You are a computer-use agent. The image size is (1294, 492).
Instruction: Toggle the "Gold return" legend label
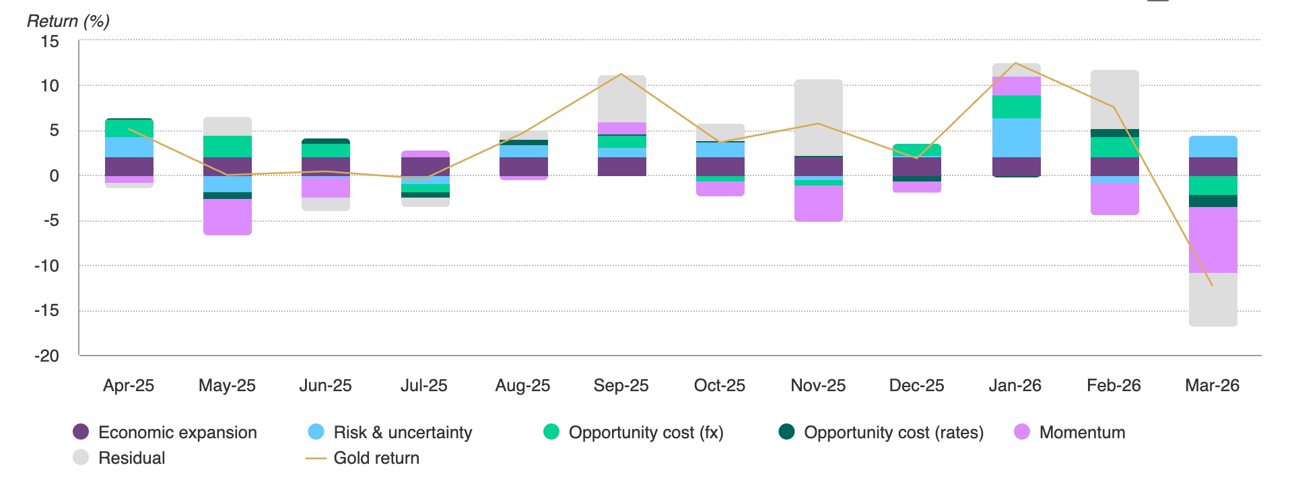click(x=376, y=458)
